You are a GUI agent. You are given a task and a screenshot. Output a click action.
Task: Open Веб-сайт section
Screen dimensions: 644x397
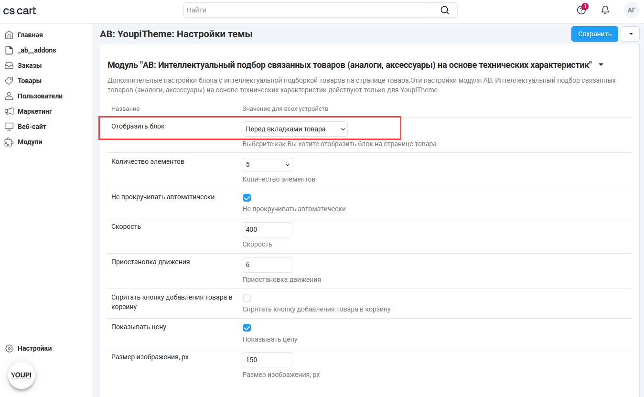coord(32,127)
